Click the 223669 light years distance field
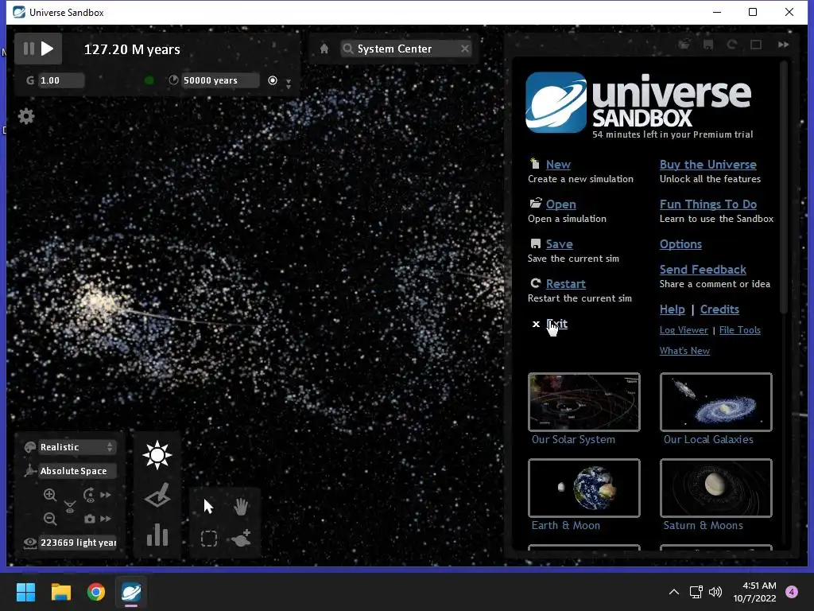Viewport: 814px width, 611px height. click(x=78, y=543)
